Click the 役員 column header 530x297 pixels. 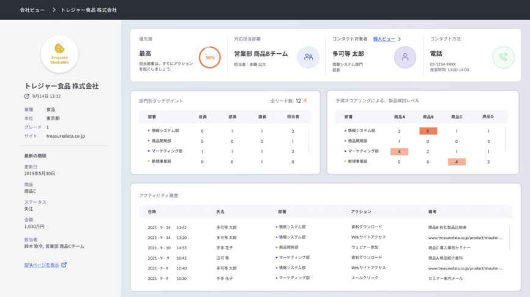click(x=203, y=117)
